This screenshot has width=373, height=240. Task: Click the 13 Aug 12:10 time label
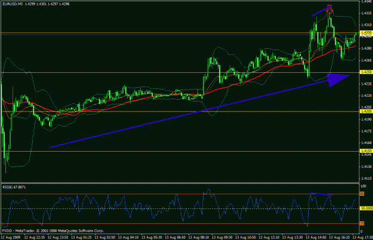[x=269, y=238]
